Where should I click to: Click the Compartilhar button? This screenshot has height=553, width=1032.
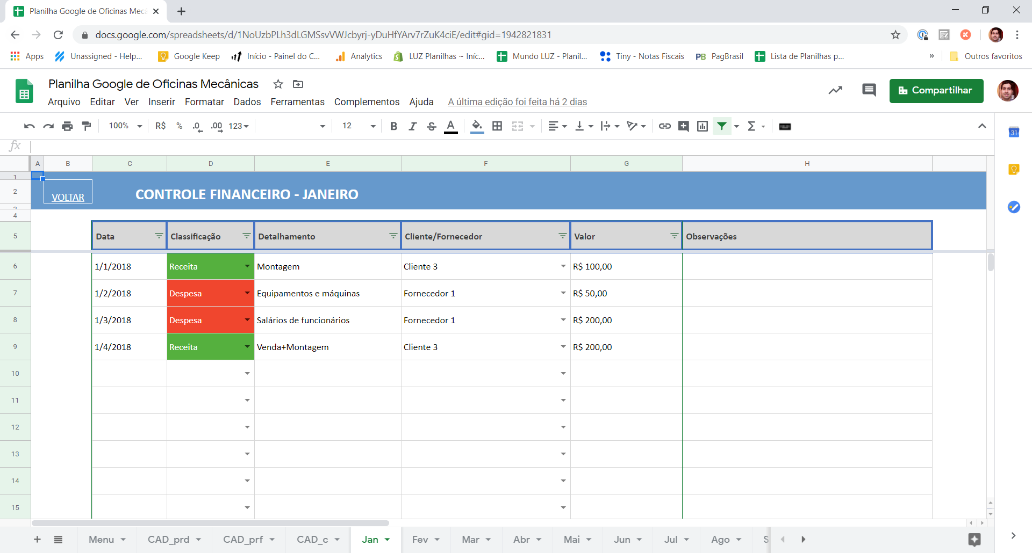[x=936, y=91]
